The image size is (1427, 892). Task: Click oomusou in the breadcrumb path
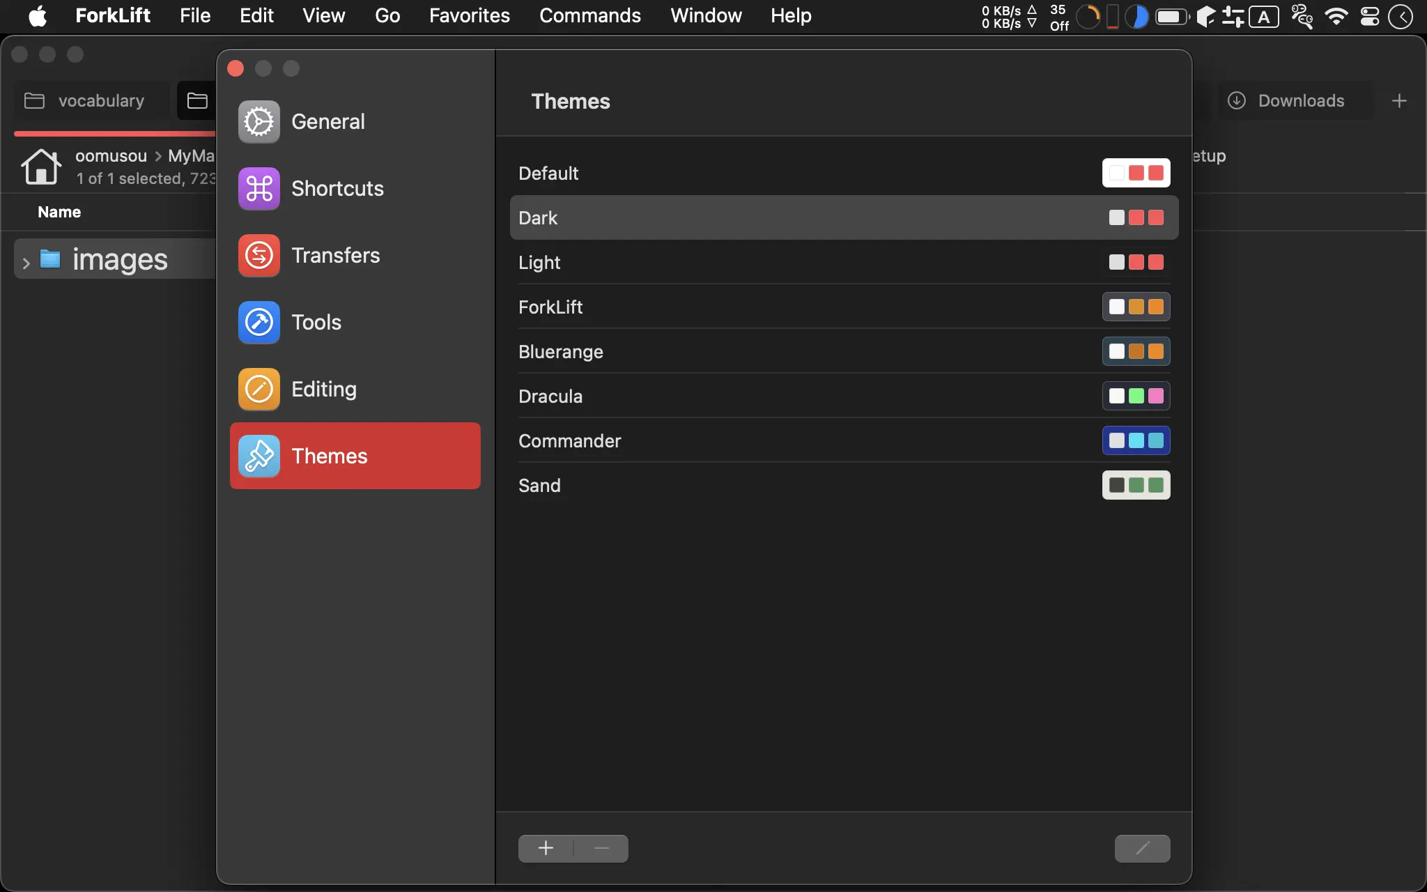(111, 155)
